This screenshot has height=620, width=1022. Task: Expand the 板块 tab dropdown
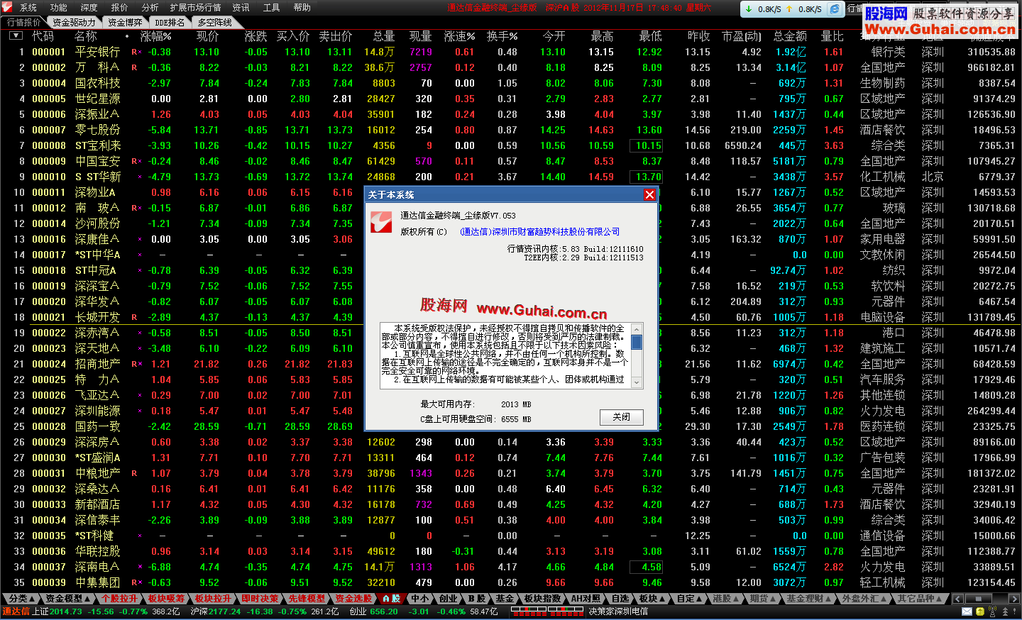pyautogui.click(x=652, y=599)
